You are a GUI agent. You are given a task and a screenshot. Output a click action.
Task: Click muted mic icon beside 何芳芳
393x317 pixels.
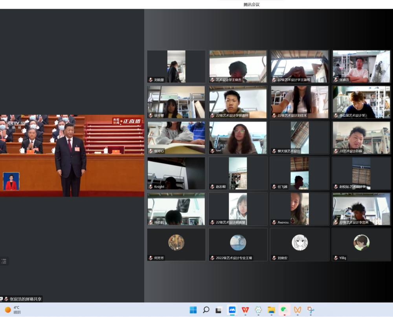[x=151, y=258]
